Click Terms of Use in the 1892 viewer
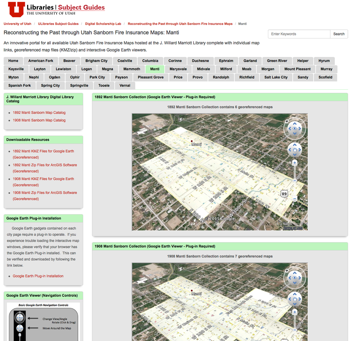The width and height of the screenshot is (352, 341). tap(293, 228)
